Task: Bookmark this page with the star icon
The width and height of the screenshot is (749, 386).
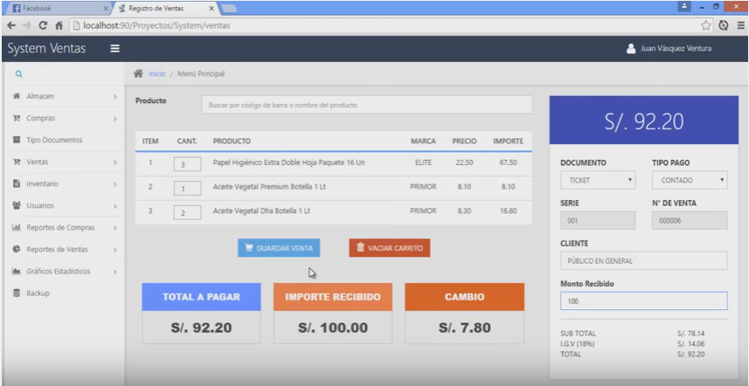Action: point(705,25)
